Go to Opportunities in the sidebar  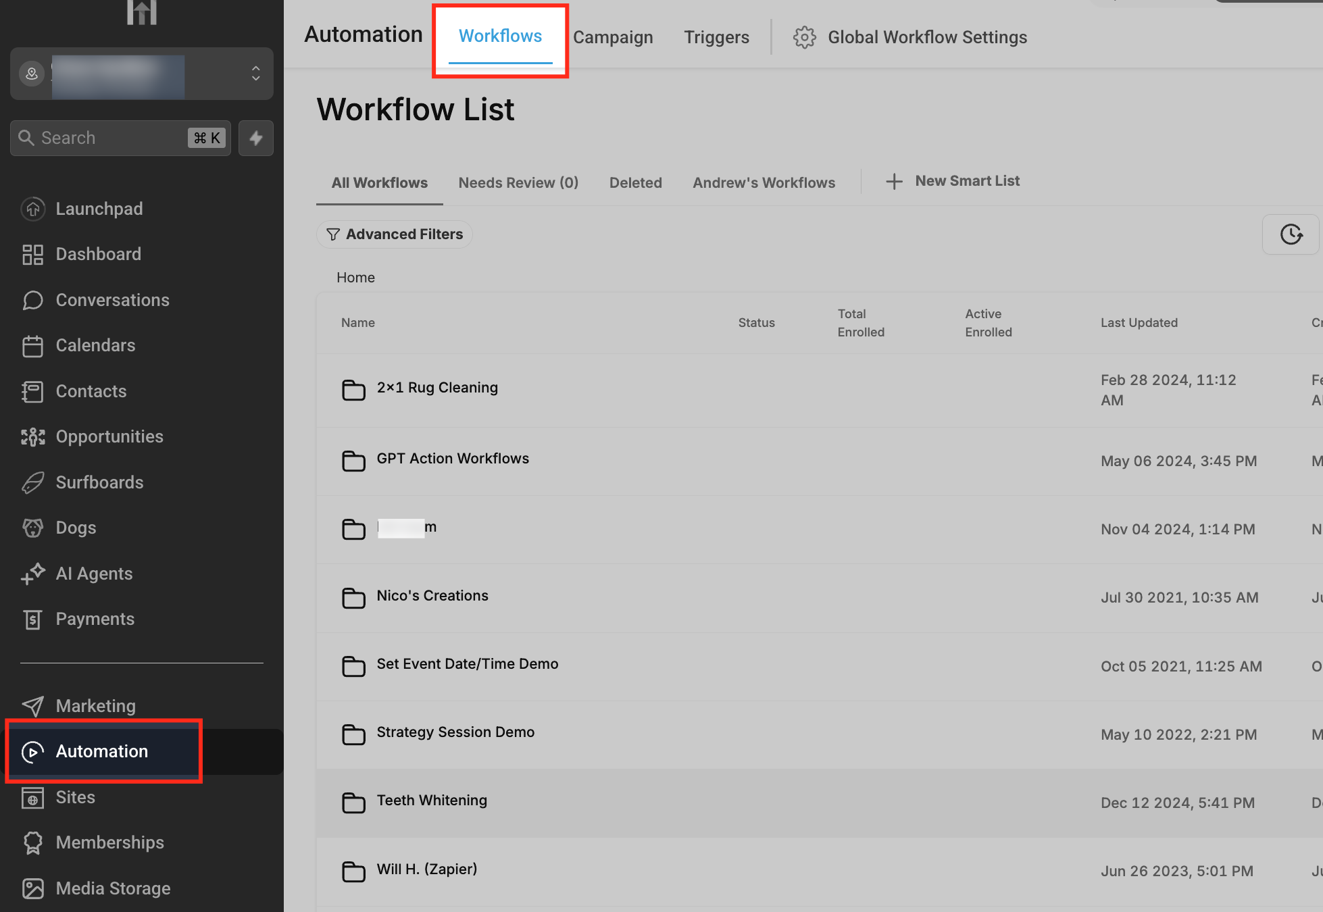pos(109,436)
